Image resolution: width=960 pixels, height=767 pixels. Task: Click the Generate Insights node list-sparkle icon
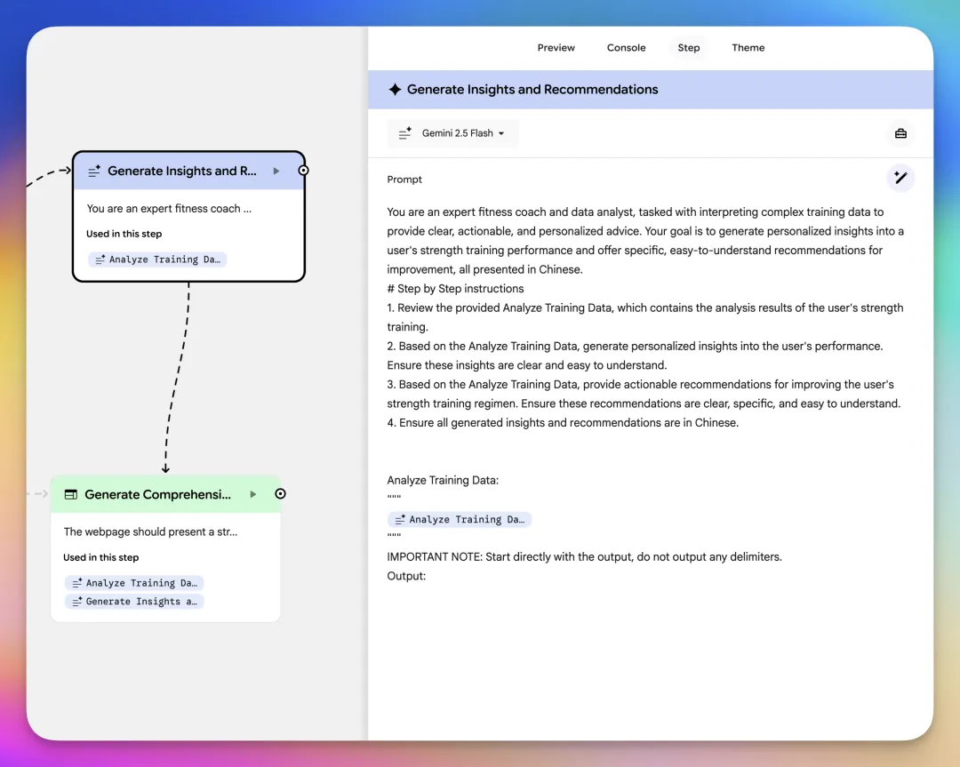point(94,171)
